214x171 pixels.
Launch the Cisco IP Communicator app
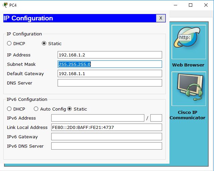(189, 89)
